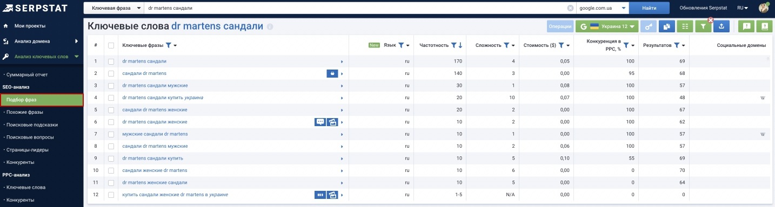Click speech bubble icon in 'dr martens сандали женские' row
This screenshot has height=207, width=775.
coord(320,122)
